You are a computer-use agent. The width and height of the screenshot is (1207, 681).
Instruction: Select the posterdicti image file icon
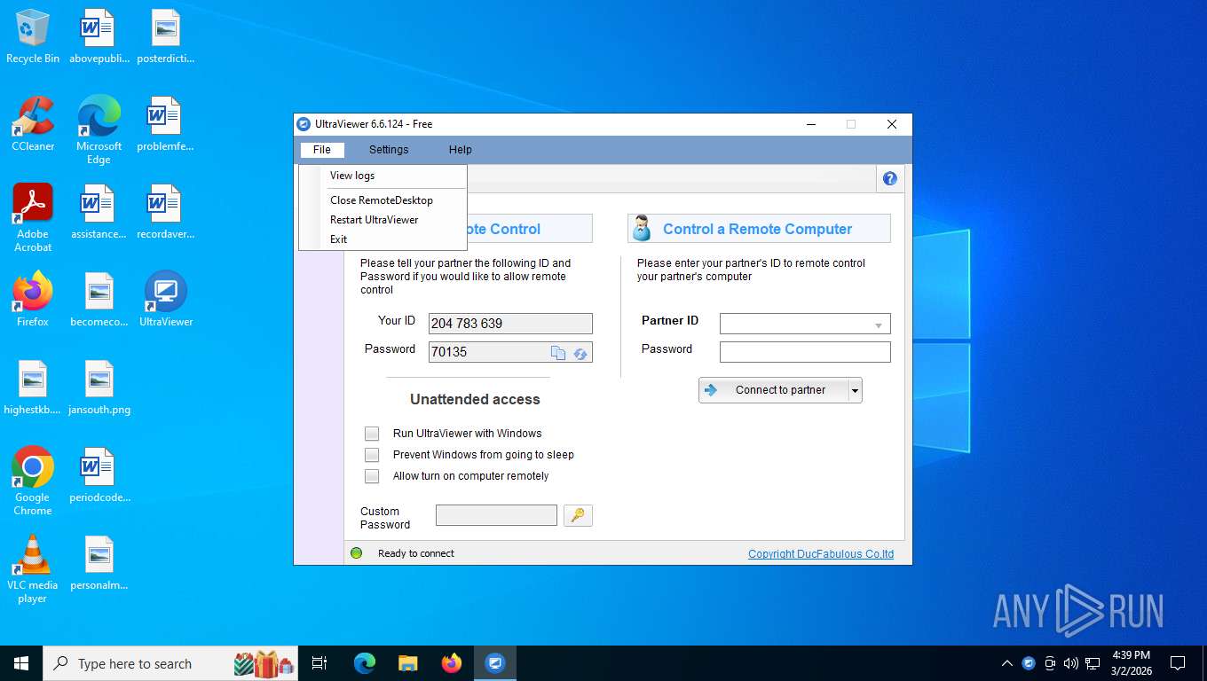click(x=166, y=36)
